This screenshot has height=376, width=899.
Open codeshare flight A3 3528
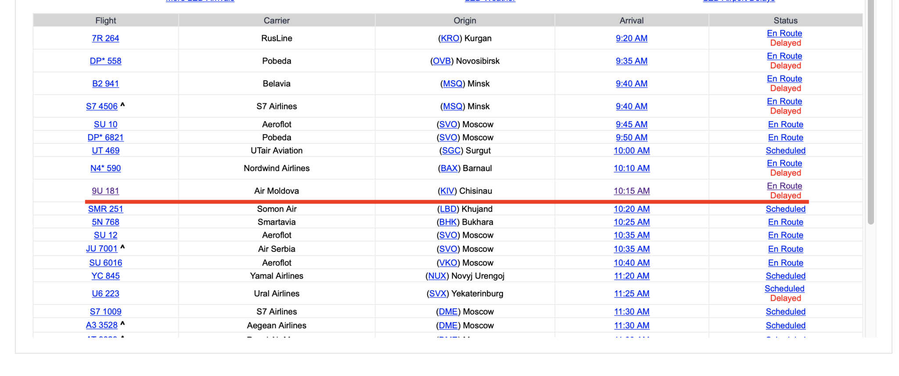tap(102, 326)
